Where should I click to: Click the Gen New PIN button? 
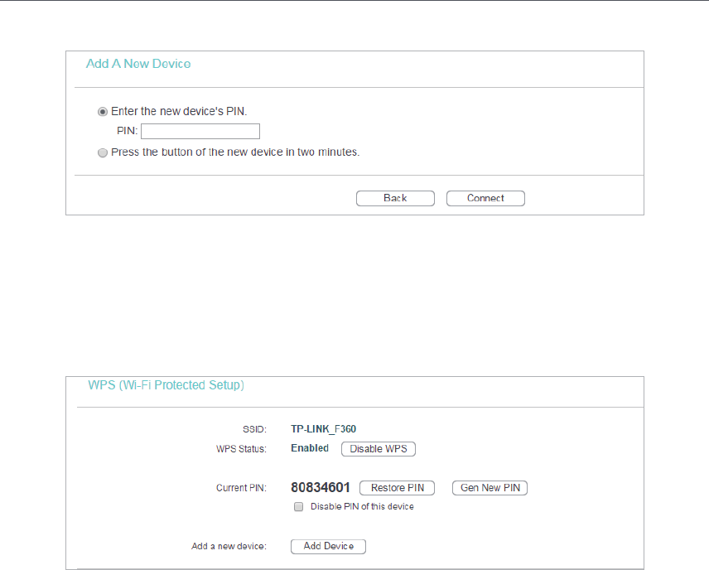coord(490,488)
